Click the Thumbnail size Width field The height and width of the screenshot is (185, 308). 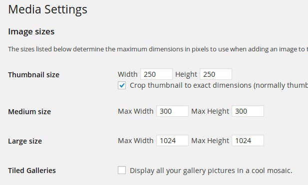click(156, 74)
